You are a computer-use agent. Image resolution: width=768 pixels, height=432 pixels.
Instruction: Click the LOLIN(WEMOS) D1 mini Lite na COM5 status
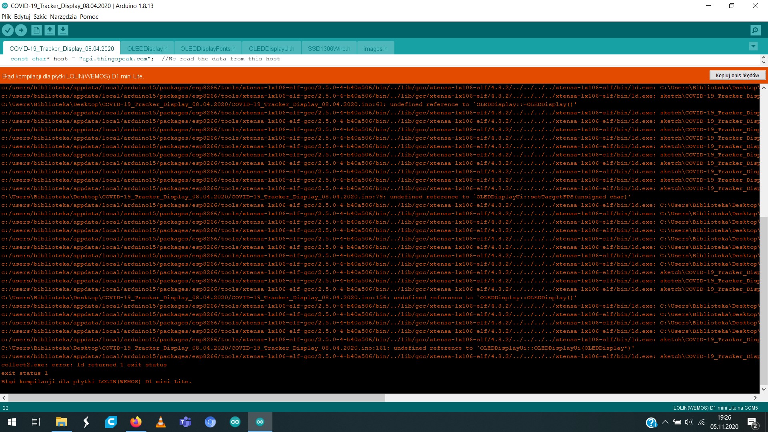click(x=716, y=408)
